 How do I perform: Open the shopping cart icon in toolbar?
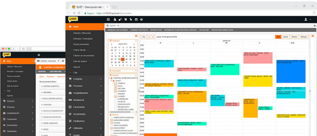[126, 19]
